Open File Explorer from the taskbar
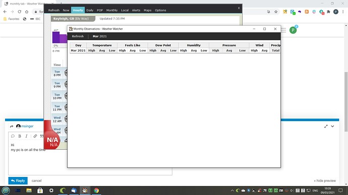This screenshot has width=348, height=195. [29, 190]
